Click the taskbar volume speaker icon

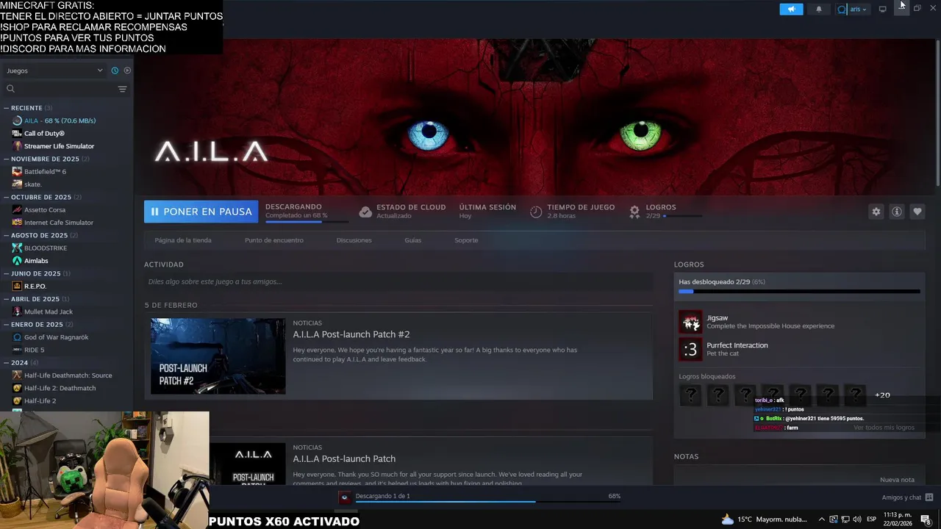pos(856,519)
